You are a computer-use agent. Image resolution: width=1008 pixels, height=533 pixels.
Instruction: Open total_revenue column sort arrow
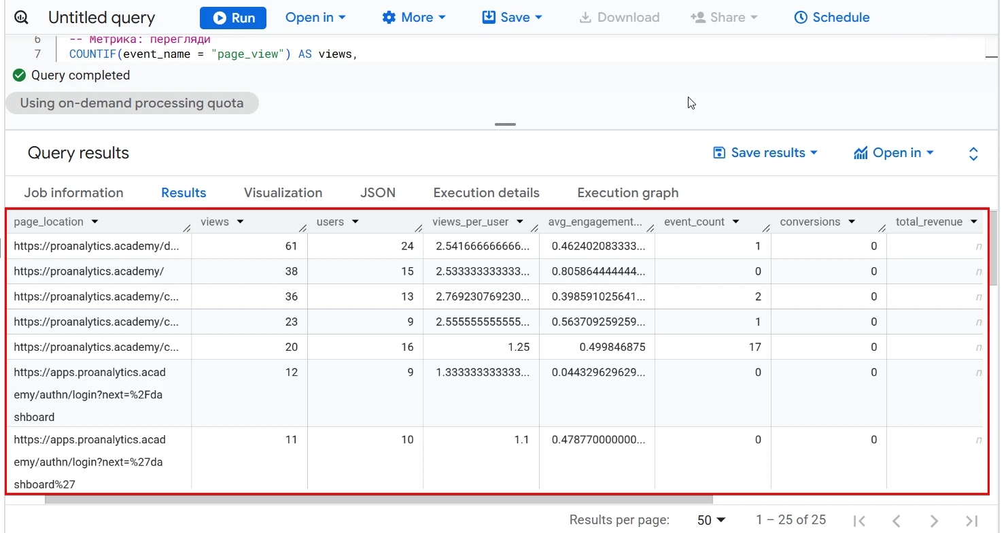pyautogui.click(x=974, y=222)
